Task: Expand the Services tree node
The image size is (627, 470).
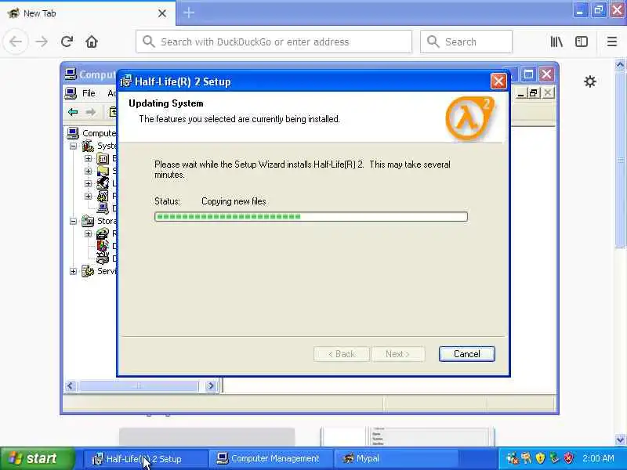Action: coord(73,271)
